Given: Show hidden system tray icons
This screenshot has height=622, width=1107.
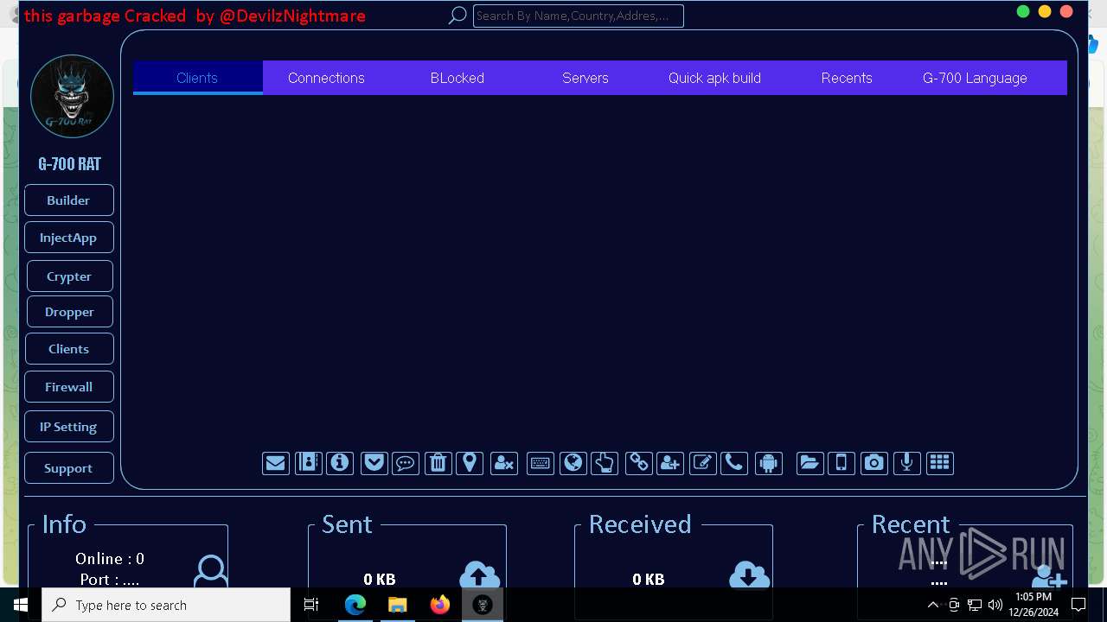Looking at the screenshot, I should [933, 605].
